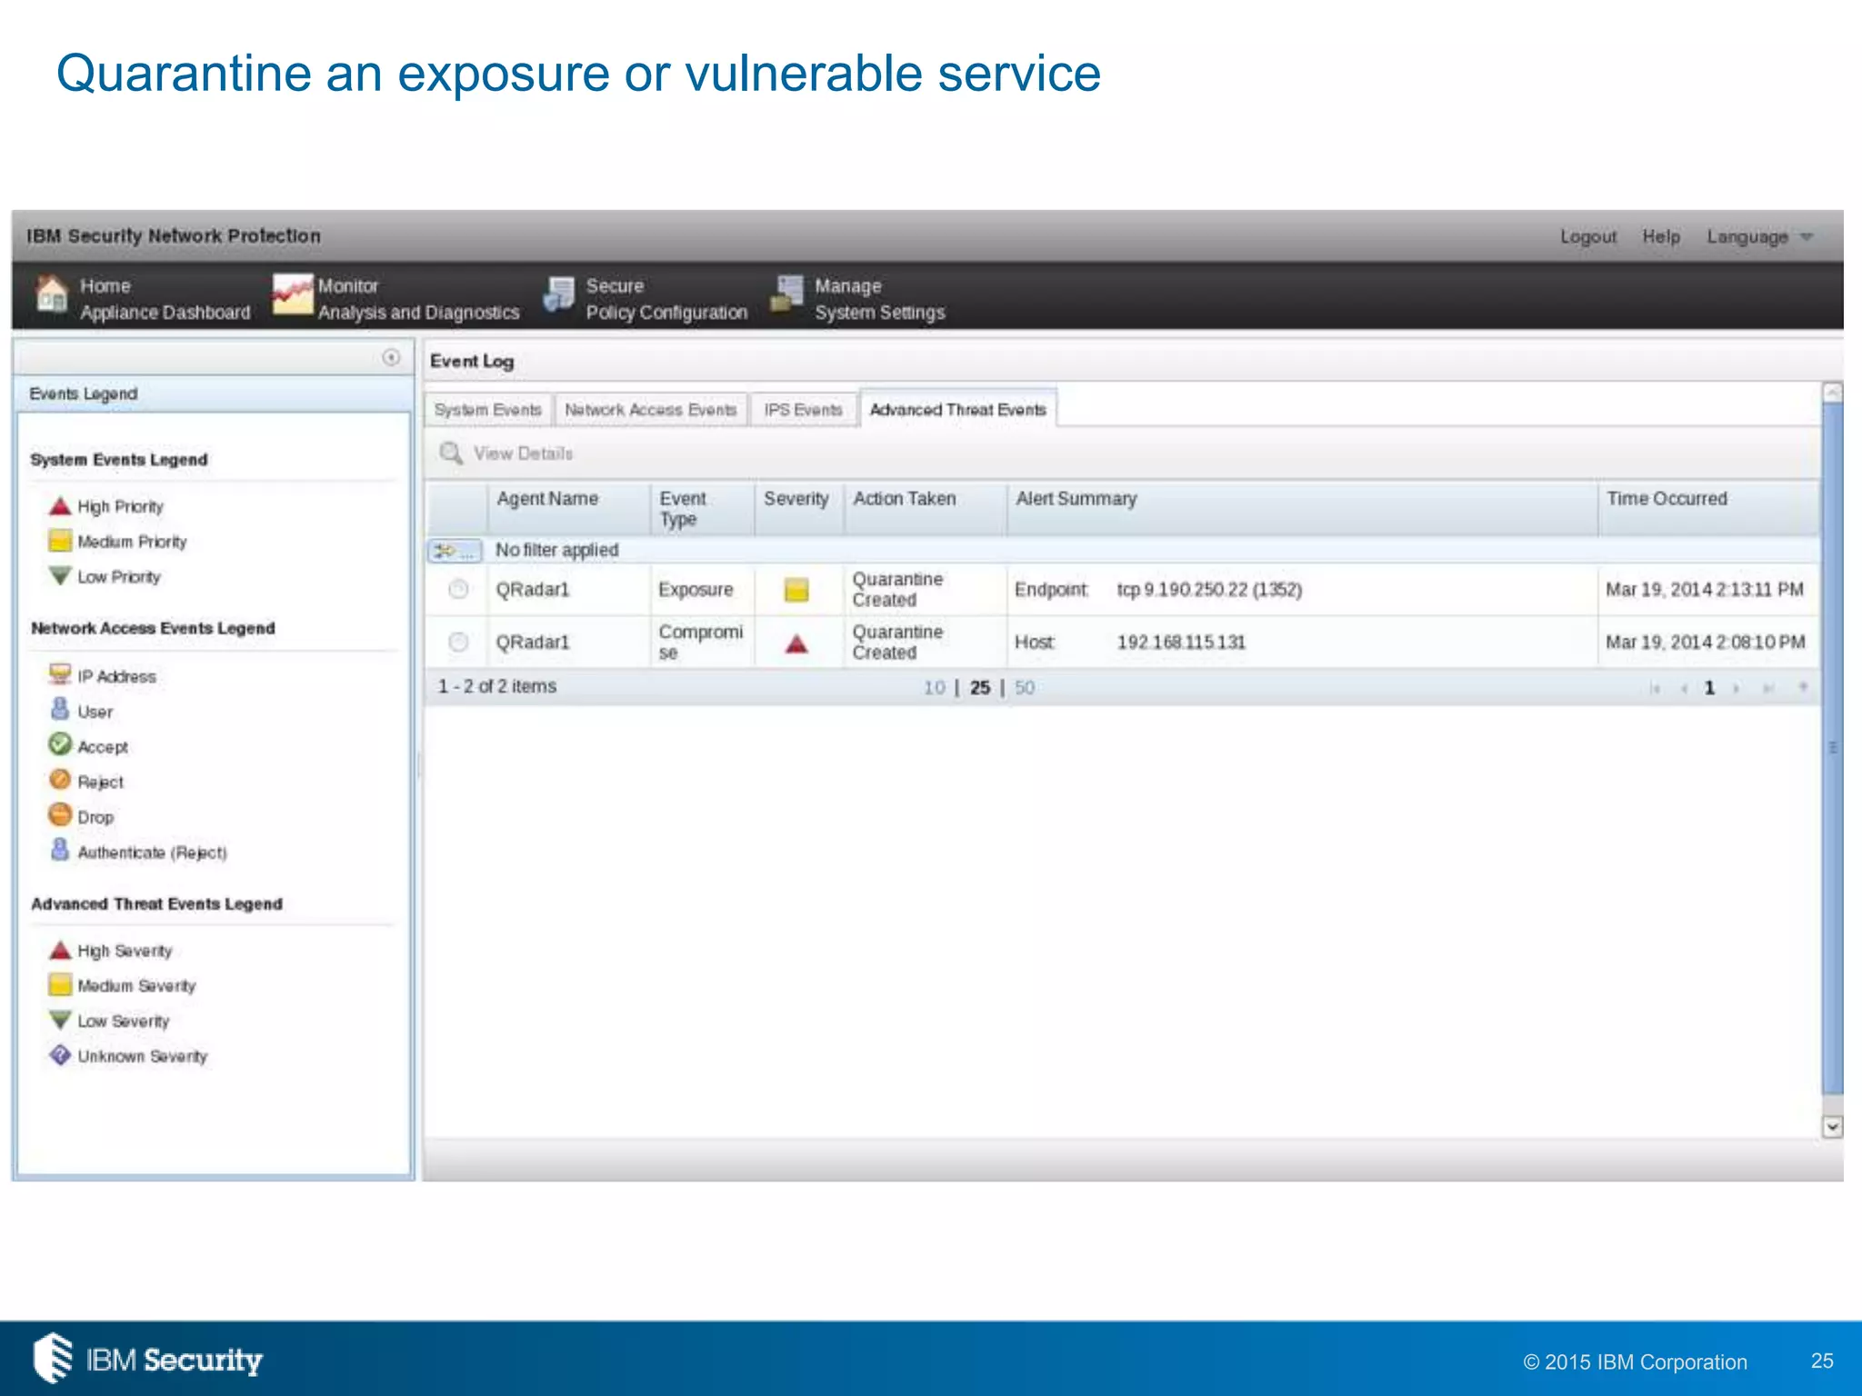This screenshot has width=1862, height=1396.
Task: Open Home Appliance Dashboard icon
Action: 52,294
